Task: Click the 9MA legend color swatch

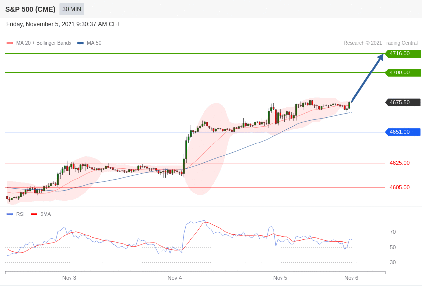Action: (34, 214)
